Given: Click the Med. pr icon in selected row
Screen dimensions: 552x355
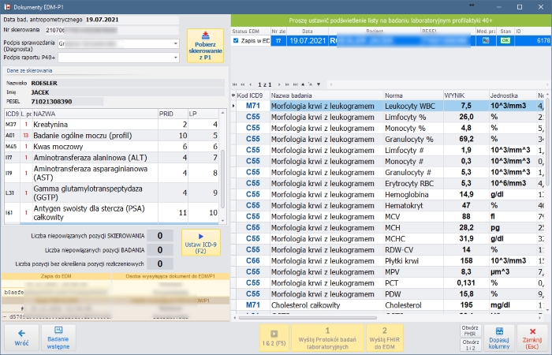Looking at the screenshot, I should [x=482, y=40].
